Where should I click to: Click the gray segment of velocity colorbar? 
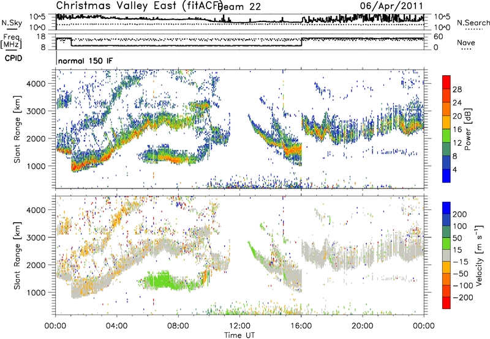pyautogui.click(x=447, y=256)
